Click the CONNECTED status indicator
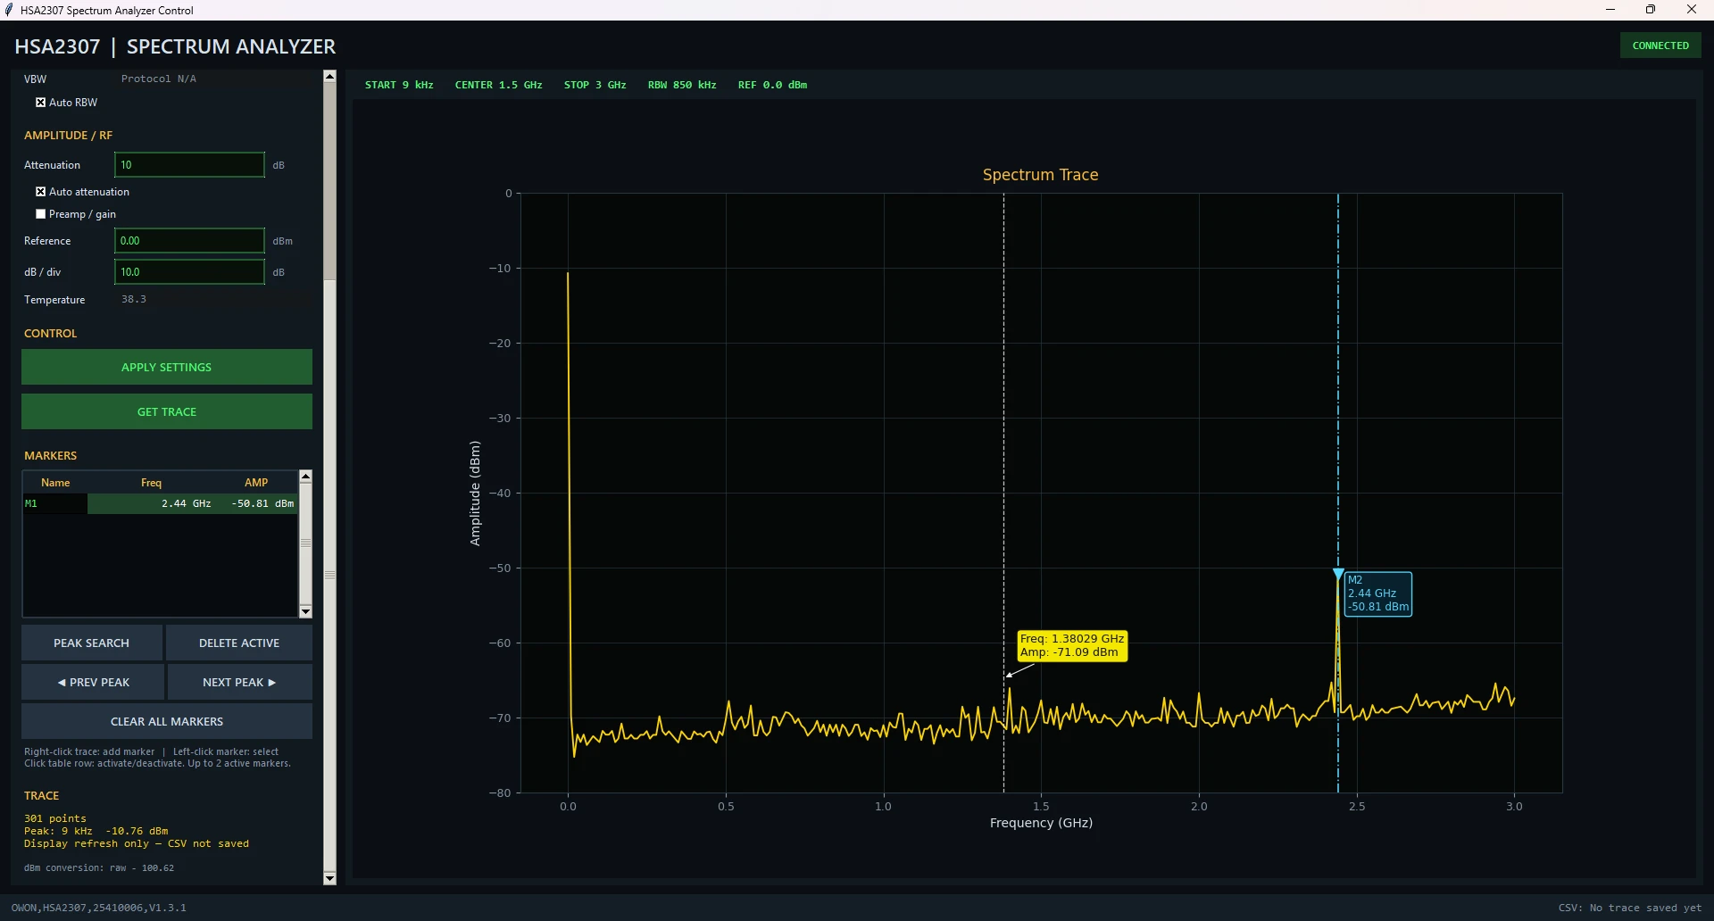The width and height of the screenshot is (1714, 921). click(x=1660, y=46)
